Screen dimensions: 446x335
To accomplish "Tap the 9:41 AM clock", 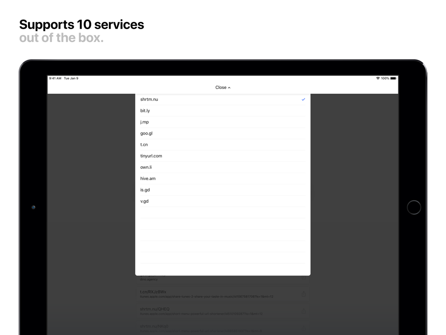I will click(x=55, y=78).
